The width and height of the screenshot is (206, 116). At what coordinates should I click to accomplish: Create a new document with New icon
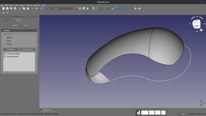[x=4, y=9]
